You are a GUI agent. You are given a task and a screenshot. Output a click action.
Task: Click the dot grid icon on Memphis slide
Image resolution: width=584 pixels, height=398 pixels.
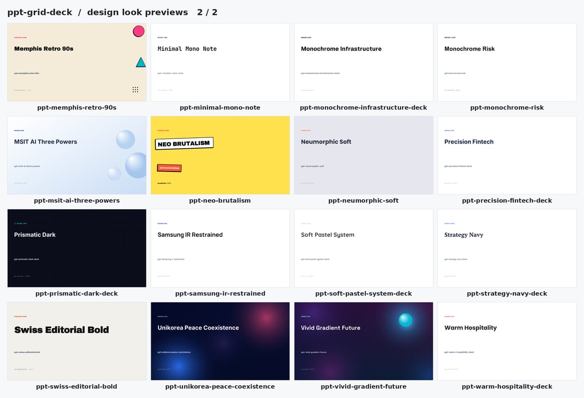(x=135, y=90)
